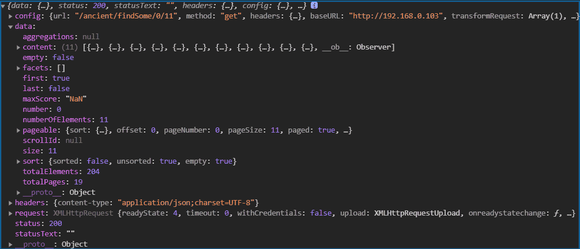580x249 pixels.
Task: Expand the request XMLHttpRequest entry
Action: 10,213
